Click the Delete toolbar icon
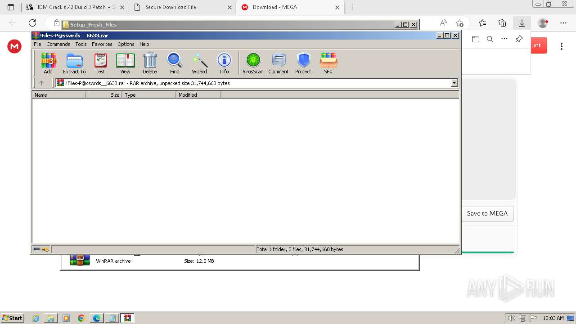 (x=150, y=63)
